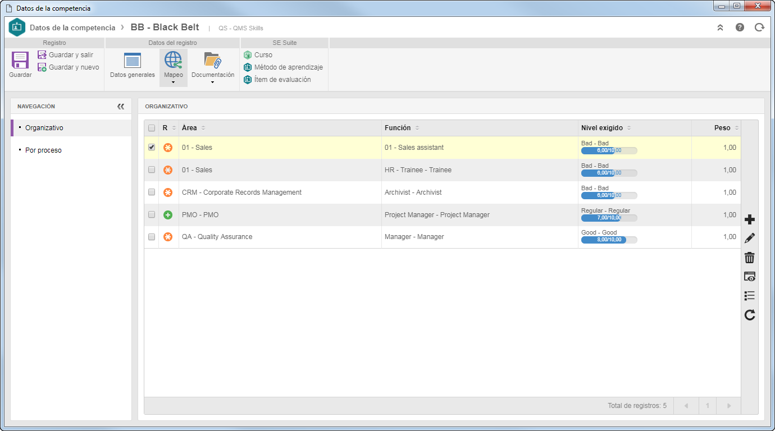Go to next page of records
The image size is (775, 431).
tap(729, 406)
